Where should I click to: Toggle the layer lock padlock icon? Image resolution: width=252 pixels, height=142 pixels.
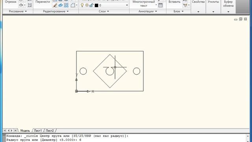[91, 5]
